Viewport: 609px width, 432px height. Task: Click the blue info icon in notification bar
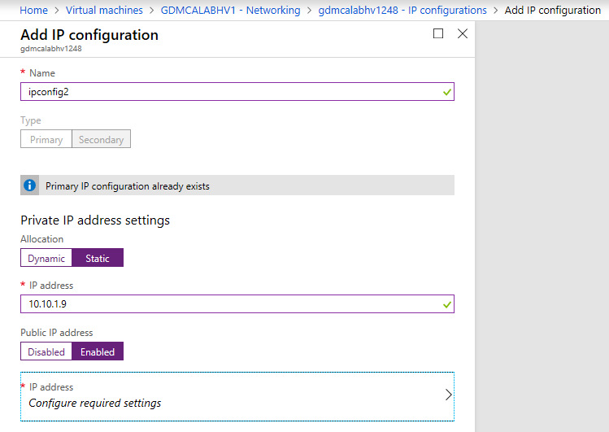(29, 185)
